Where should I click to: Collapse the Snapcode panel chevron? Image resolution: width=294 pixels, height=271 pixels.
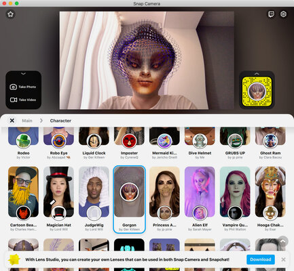257,74
